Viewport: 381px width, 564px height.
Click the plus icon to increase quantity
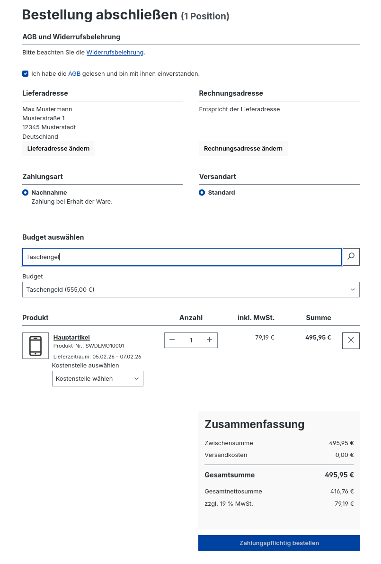209,340
